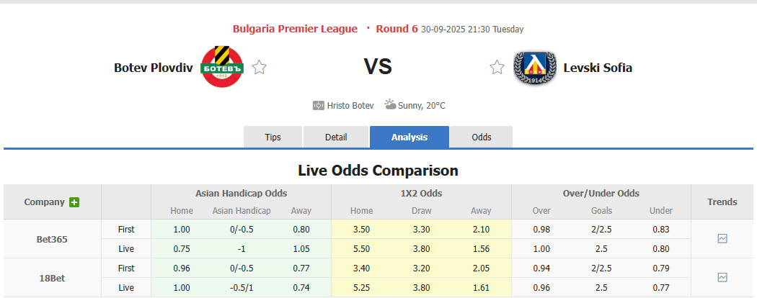
Task: Open the Detail tab
Action: click(336, 137)
